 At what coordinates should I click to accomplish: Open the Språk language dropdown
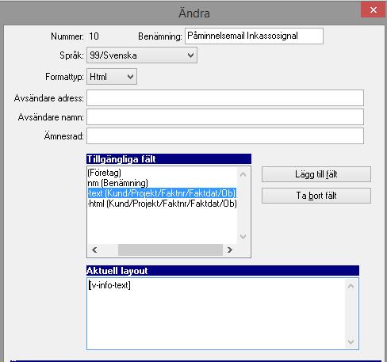142,55
